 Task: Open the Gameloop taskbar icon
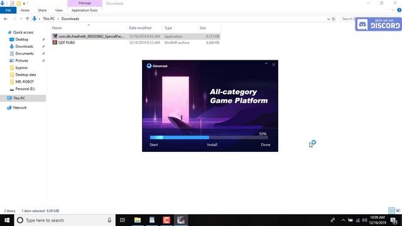(181, 220)
